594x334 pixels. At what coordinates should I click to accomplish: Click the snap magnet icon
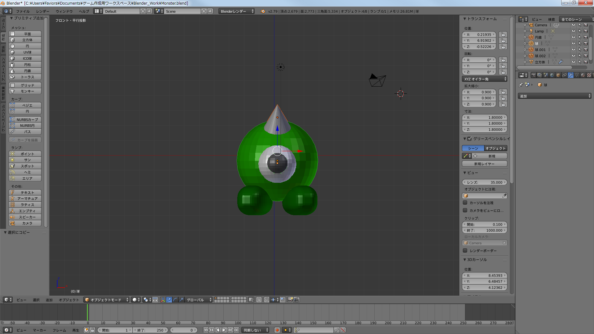[266, 300]
